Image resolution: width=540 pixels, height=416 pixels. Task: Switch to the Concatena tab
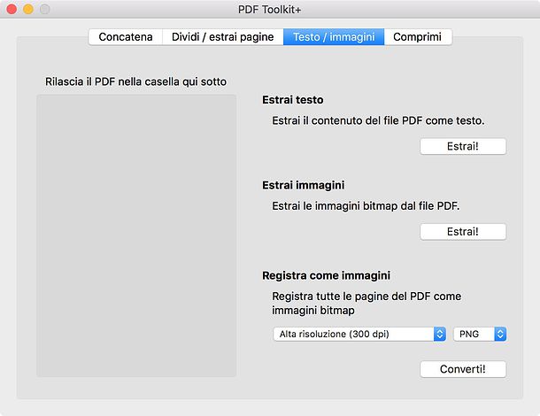pos(125,36)
